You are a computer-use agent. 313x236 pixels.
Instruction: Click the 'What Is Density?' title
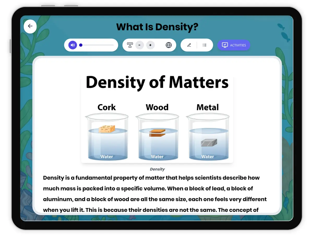pyautogui.click(x=157, y=27)
